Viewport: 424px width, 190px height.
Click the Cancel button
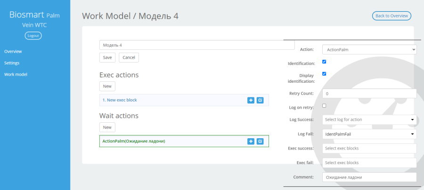[129, 57]
